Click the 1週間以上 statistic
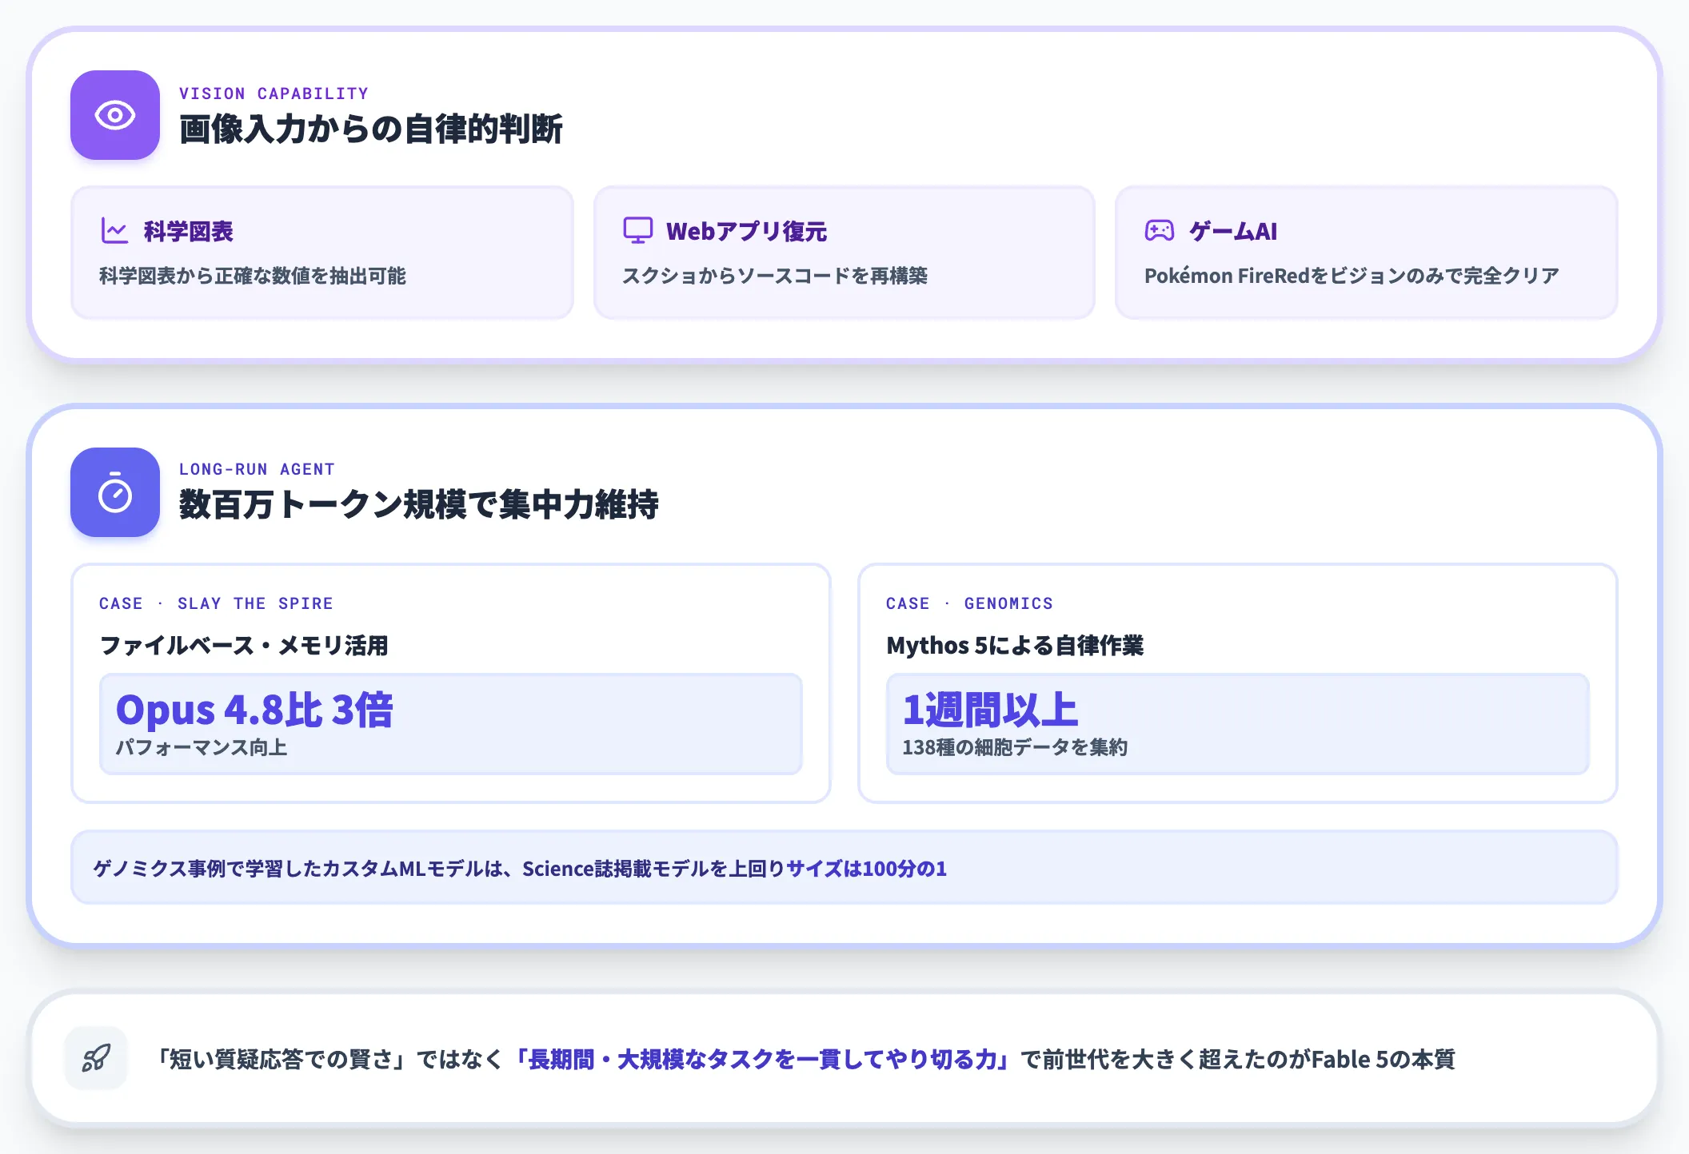Image resolution: width=1689 pixels, height=1154 pixels. (x=990, y=710)
